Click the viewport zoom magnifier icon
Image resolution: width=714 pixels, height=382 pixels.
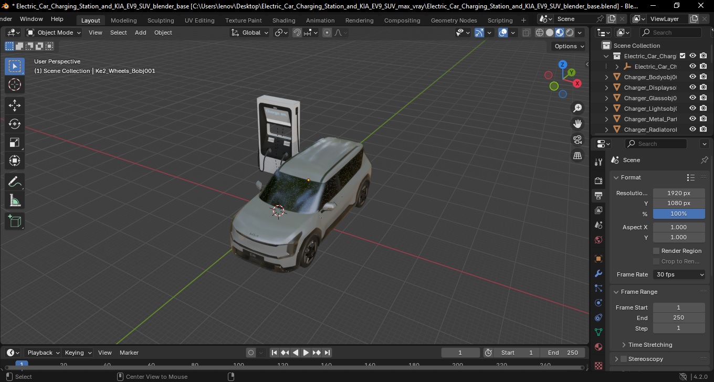[x=577, y=108]
